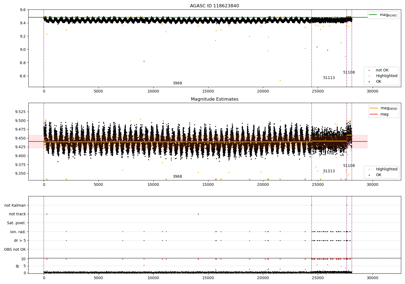Click the black 'OK' legend marker in top plot
Screen dimensions: 405x284
pyautogui.click(x=369, y=82)
